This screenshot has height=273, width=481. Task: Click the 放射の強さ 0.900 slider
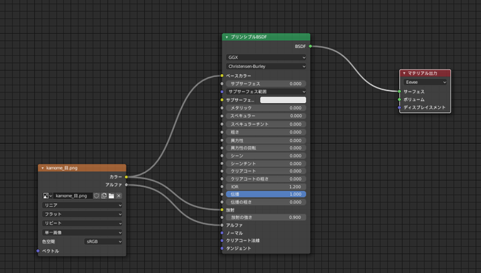266,217
